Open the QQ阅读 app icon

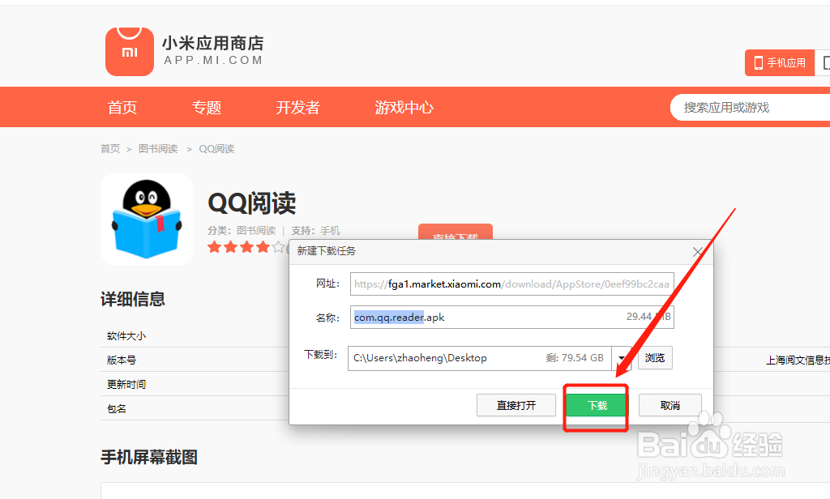coord(147,220)
